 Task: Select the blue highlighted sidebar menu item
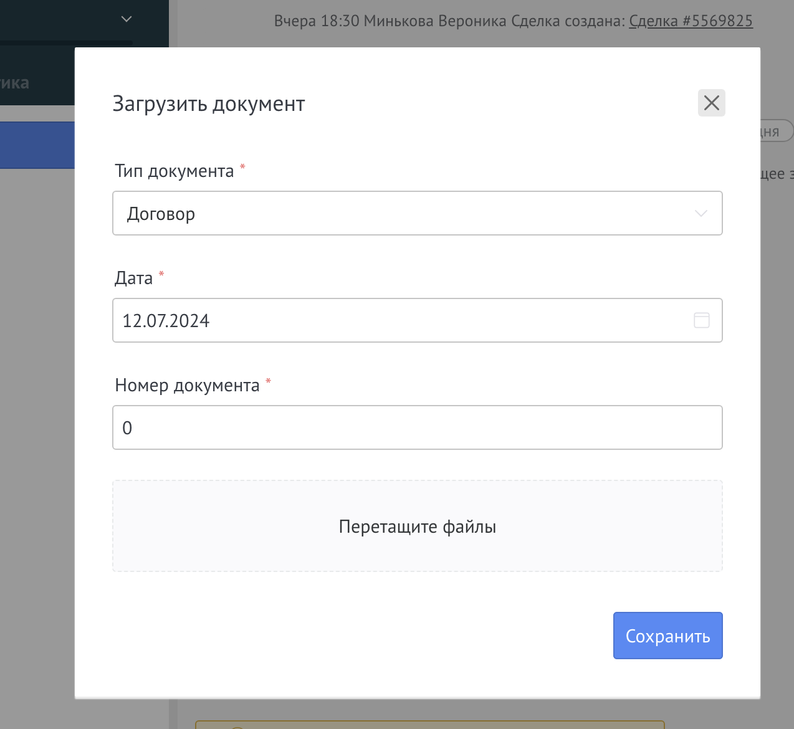[x=37, y=145]
